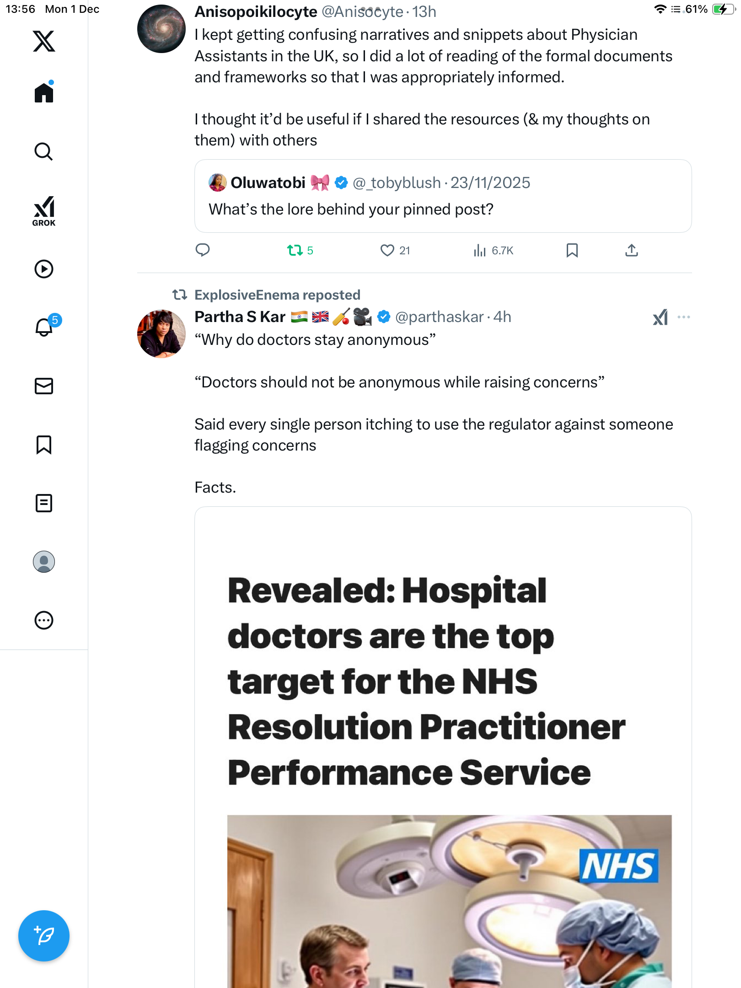Open Messages envelope icon
The width and height of the screenshot is (741, 988).
[44, 386]
